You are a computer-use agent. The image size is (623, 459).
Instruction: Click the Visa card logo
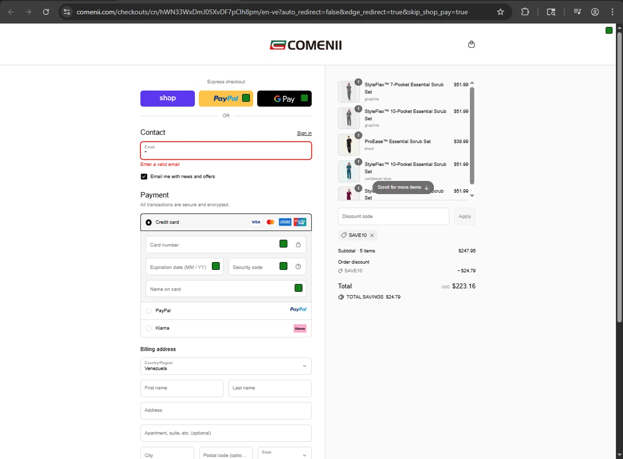[256, 222]
